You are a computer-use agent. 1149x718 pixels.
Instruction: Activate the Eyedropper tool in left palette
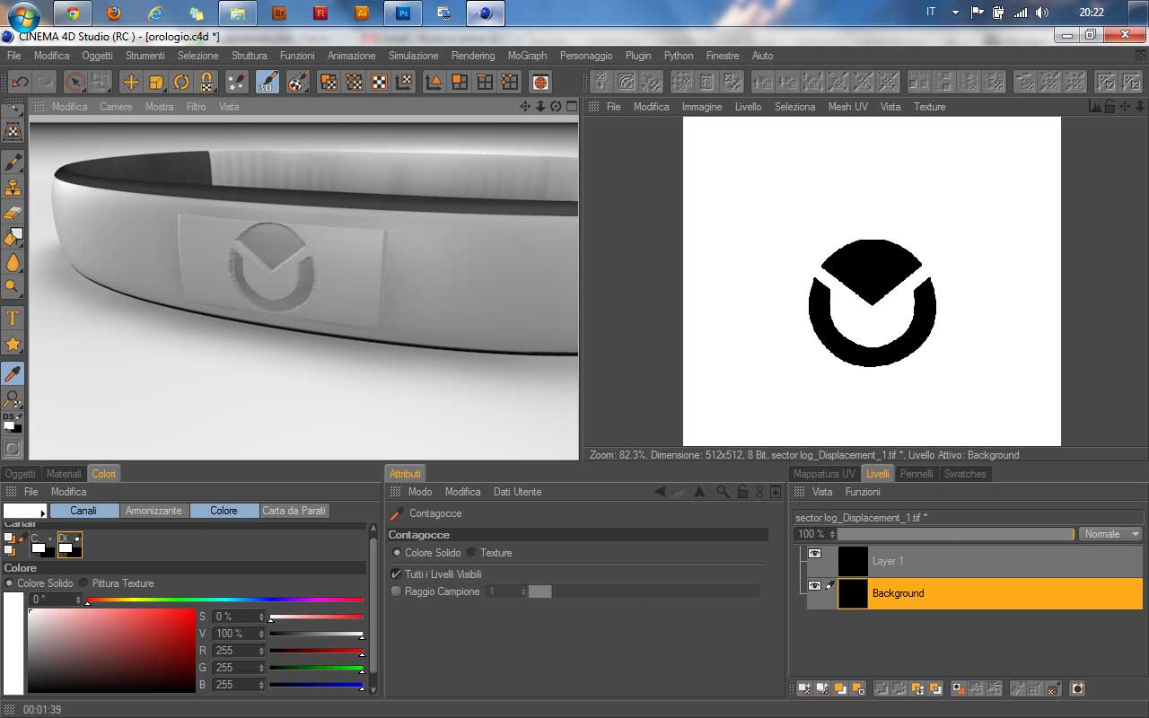pos(13,373)
